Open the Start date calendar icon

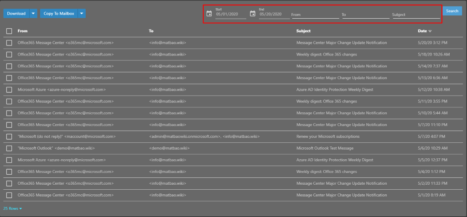(209, 14)
